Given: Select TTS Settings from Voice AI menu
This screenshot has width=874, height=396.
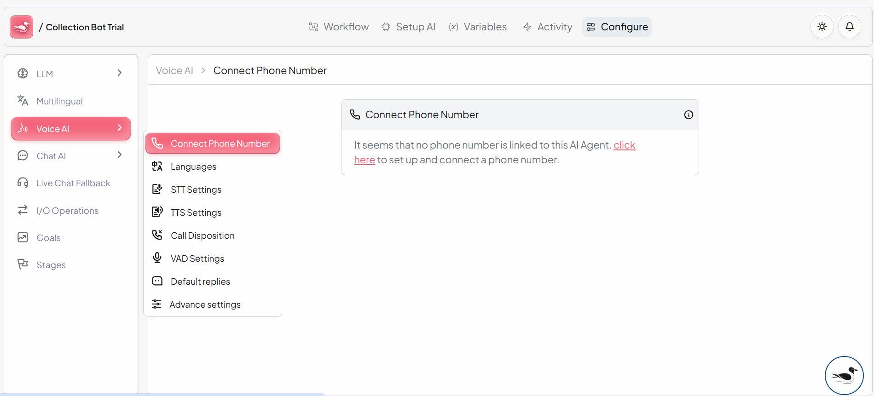Looking at the screenshot, I should tap(196, 212).
